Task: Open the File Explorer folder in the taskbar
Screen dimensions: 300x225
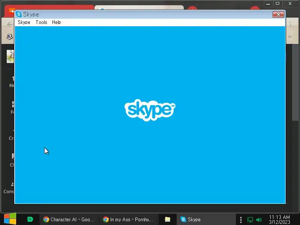Action: coord(168,219)
